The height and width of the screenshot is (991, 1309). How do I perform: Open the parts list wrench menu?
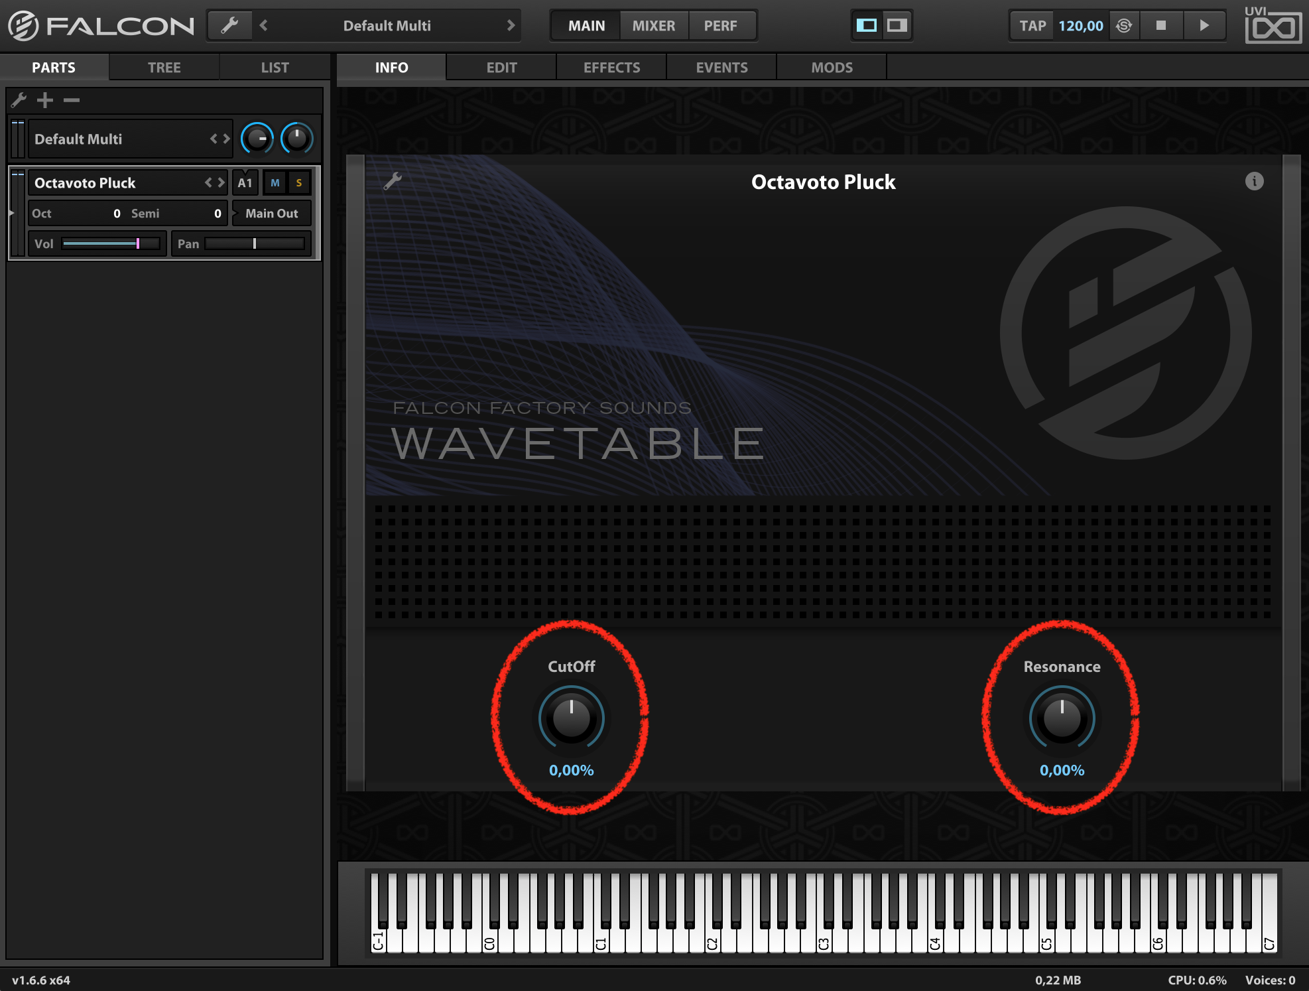[19, 100]
